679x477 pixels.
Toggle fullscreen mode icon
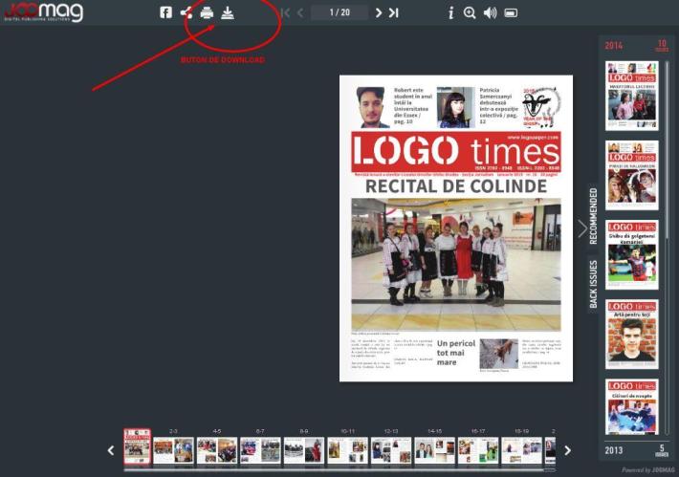pyautogui.click(x=511, y=13)
